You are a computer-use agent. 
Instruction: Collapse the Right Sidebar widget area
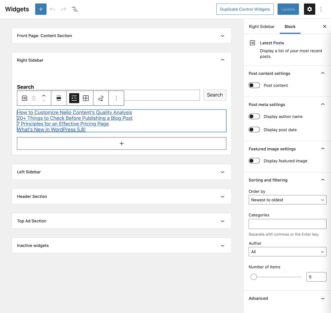[x=122, y=60]
